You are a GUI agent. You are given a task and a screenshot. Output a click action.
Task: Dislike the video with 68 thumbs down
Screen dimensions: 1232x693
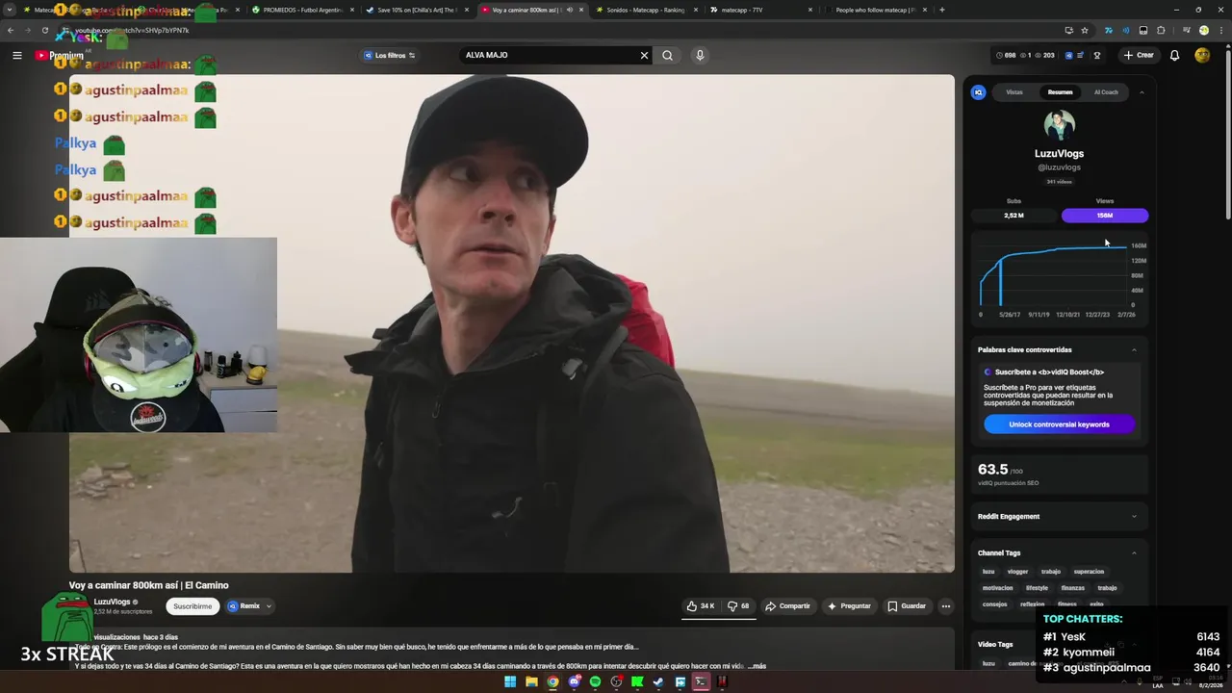[x=738, y=606]
